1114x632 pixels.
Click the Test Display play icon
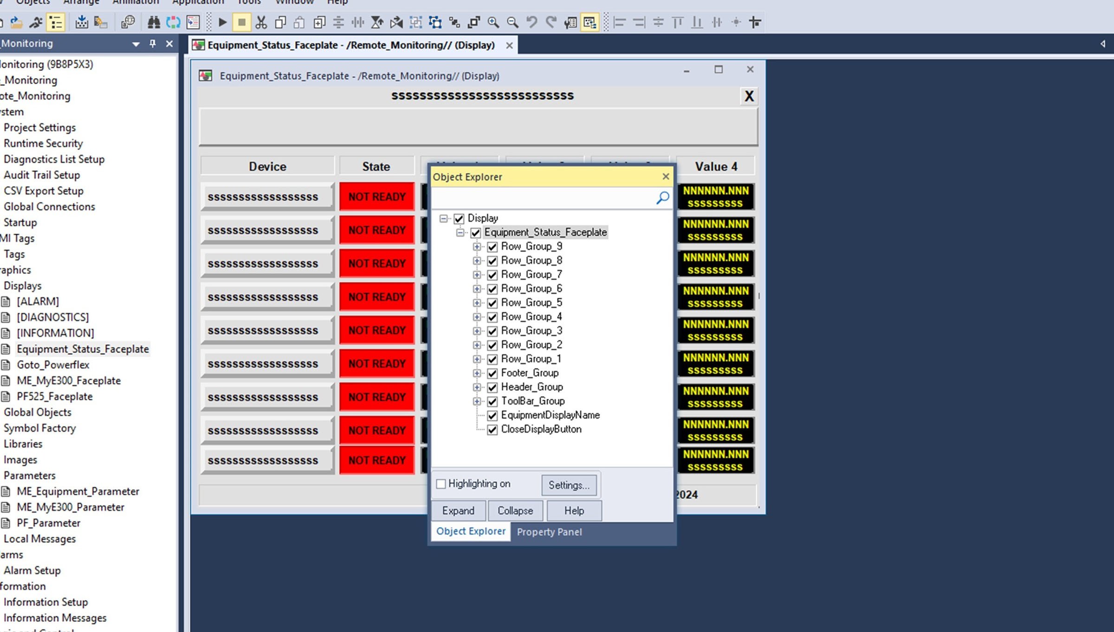coord(222,22)
